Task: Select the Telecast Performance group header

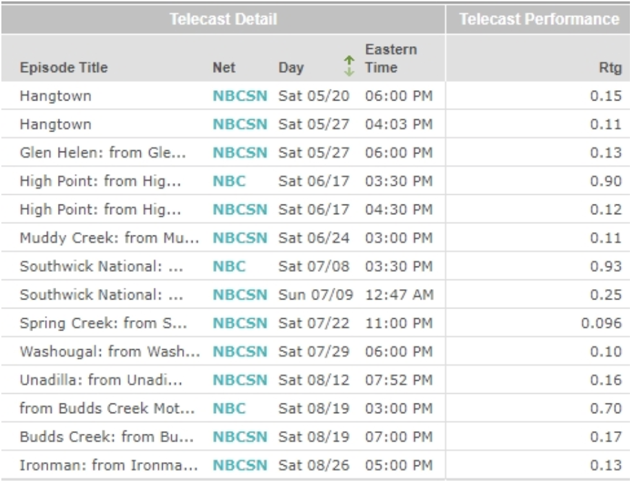Action: tap(539, 20)
